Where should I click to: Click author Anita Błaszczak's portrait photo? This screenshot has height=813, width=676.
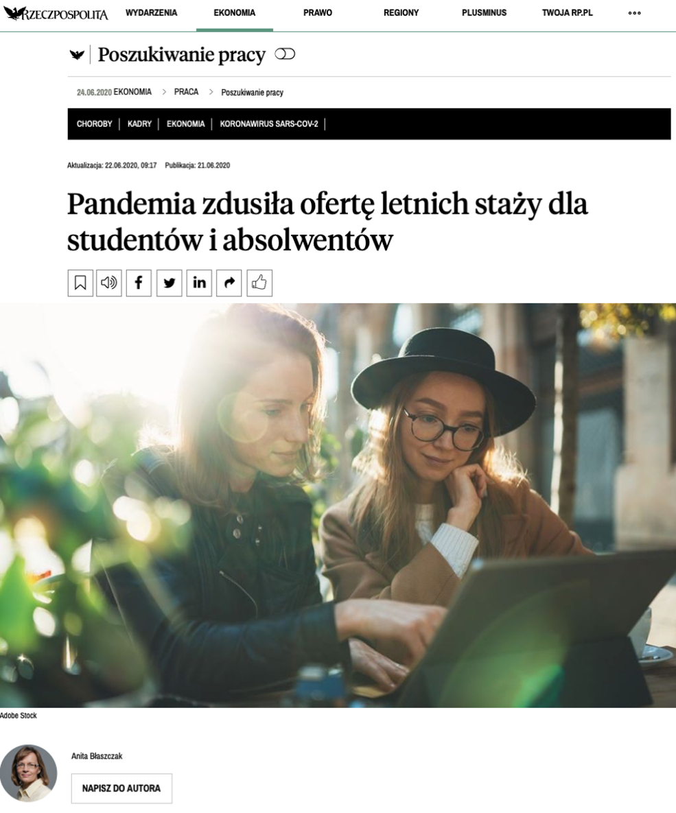[29, 773]
